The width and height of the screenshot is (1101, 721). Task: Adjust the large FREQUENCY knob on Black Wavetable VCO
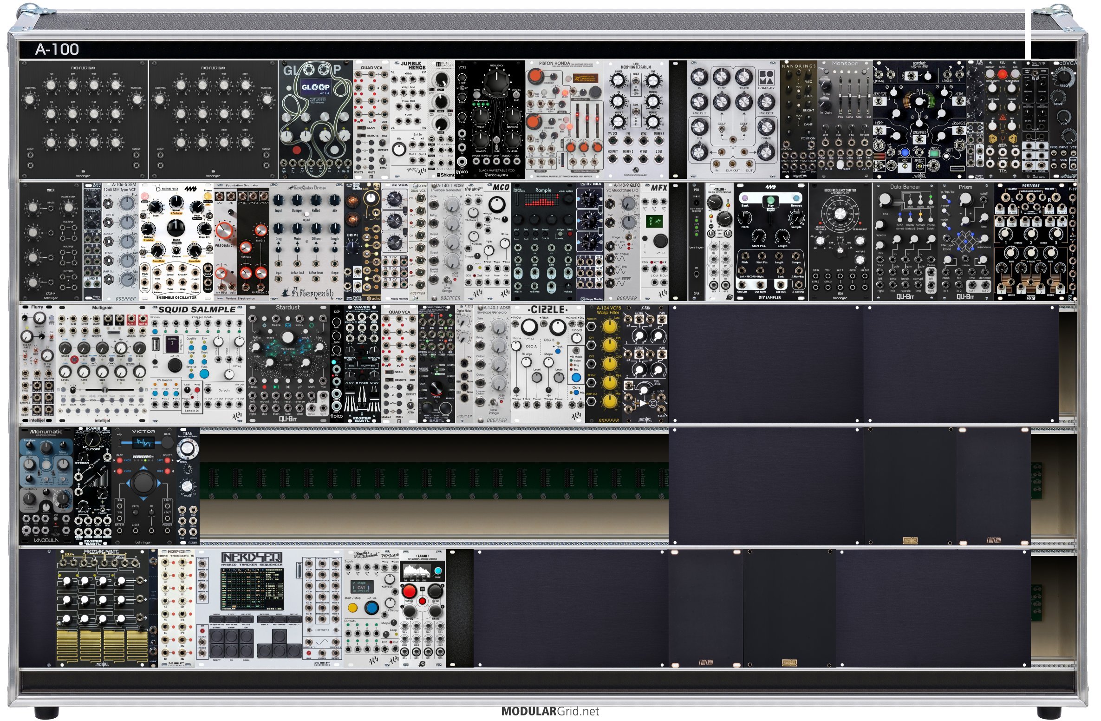(497, 83)
